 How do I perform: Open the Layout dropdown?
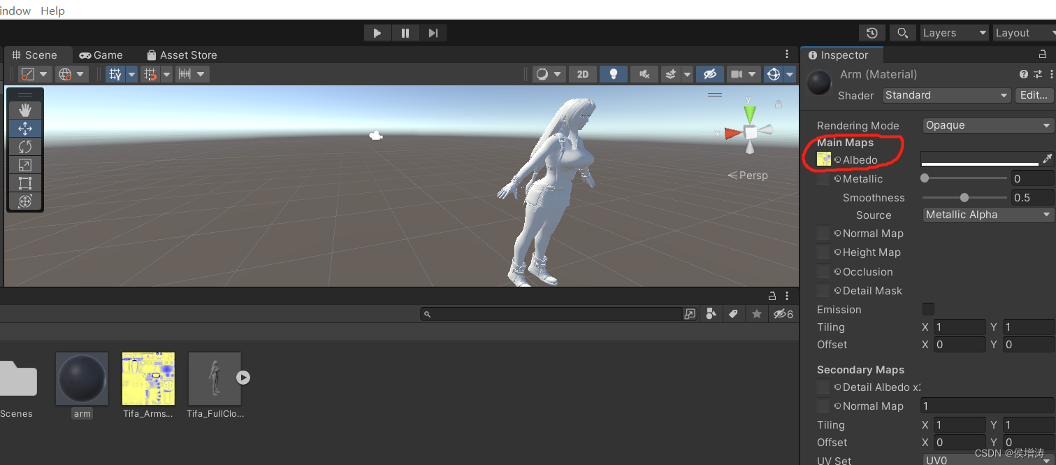point(1024,33)
